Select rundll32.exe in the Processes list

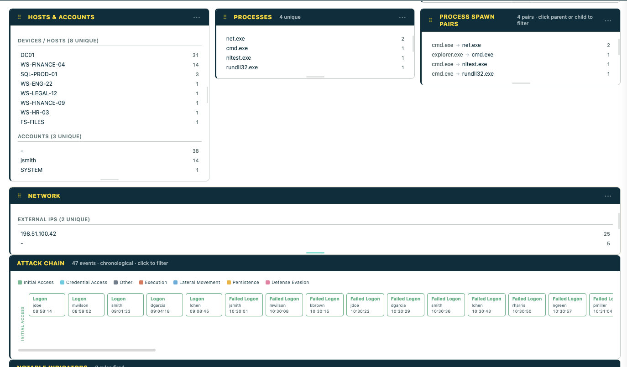coord(315,67)
